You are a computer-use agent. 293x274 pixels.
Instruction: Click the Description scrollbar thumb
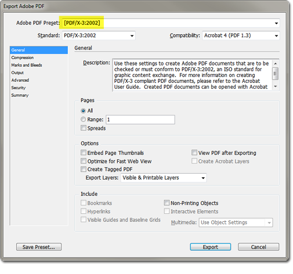[276, 74]
